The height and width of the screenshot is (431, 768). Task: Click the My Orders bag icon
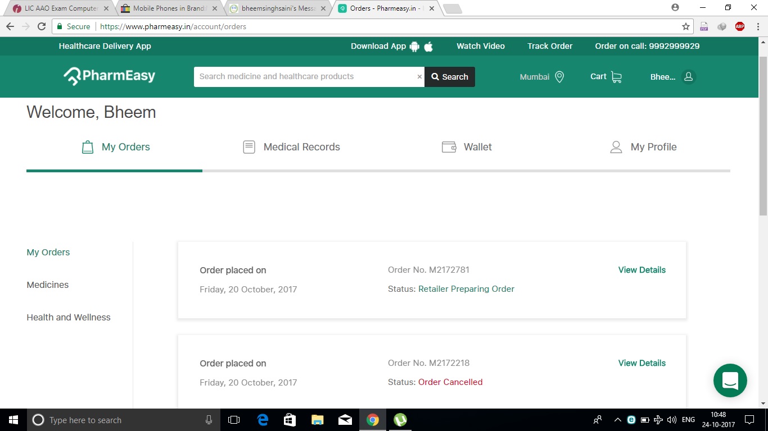88,147
